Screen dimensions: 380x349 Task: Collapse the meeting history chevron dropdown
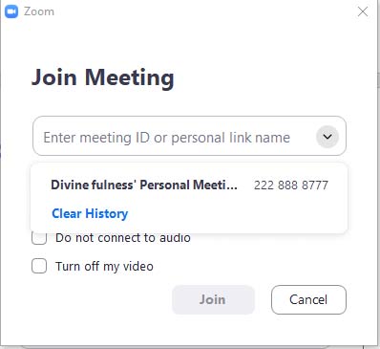327,137
